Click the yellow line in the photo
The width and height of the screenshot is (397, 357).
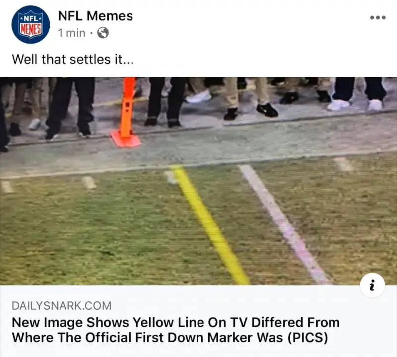tap(209, 224)
